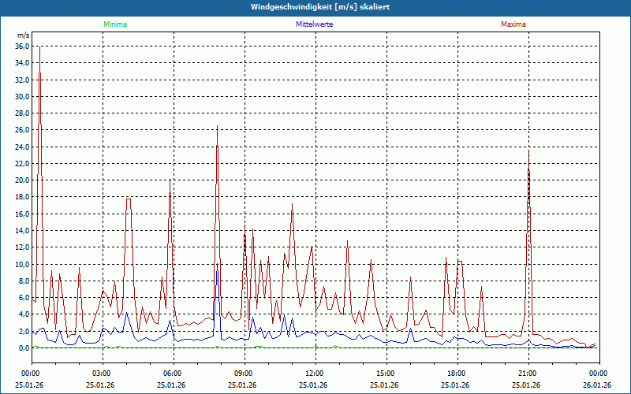Image resolution: width=631 pixels, height=394 pixels.
Task: Click the Minima legend label
Action: coord(114,24)
